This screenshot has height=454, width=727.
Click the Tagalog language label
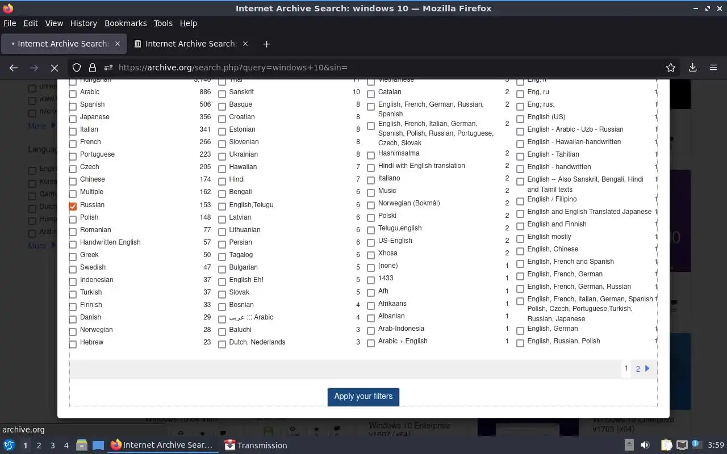(x=241, y=255)
